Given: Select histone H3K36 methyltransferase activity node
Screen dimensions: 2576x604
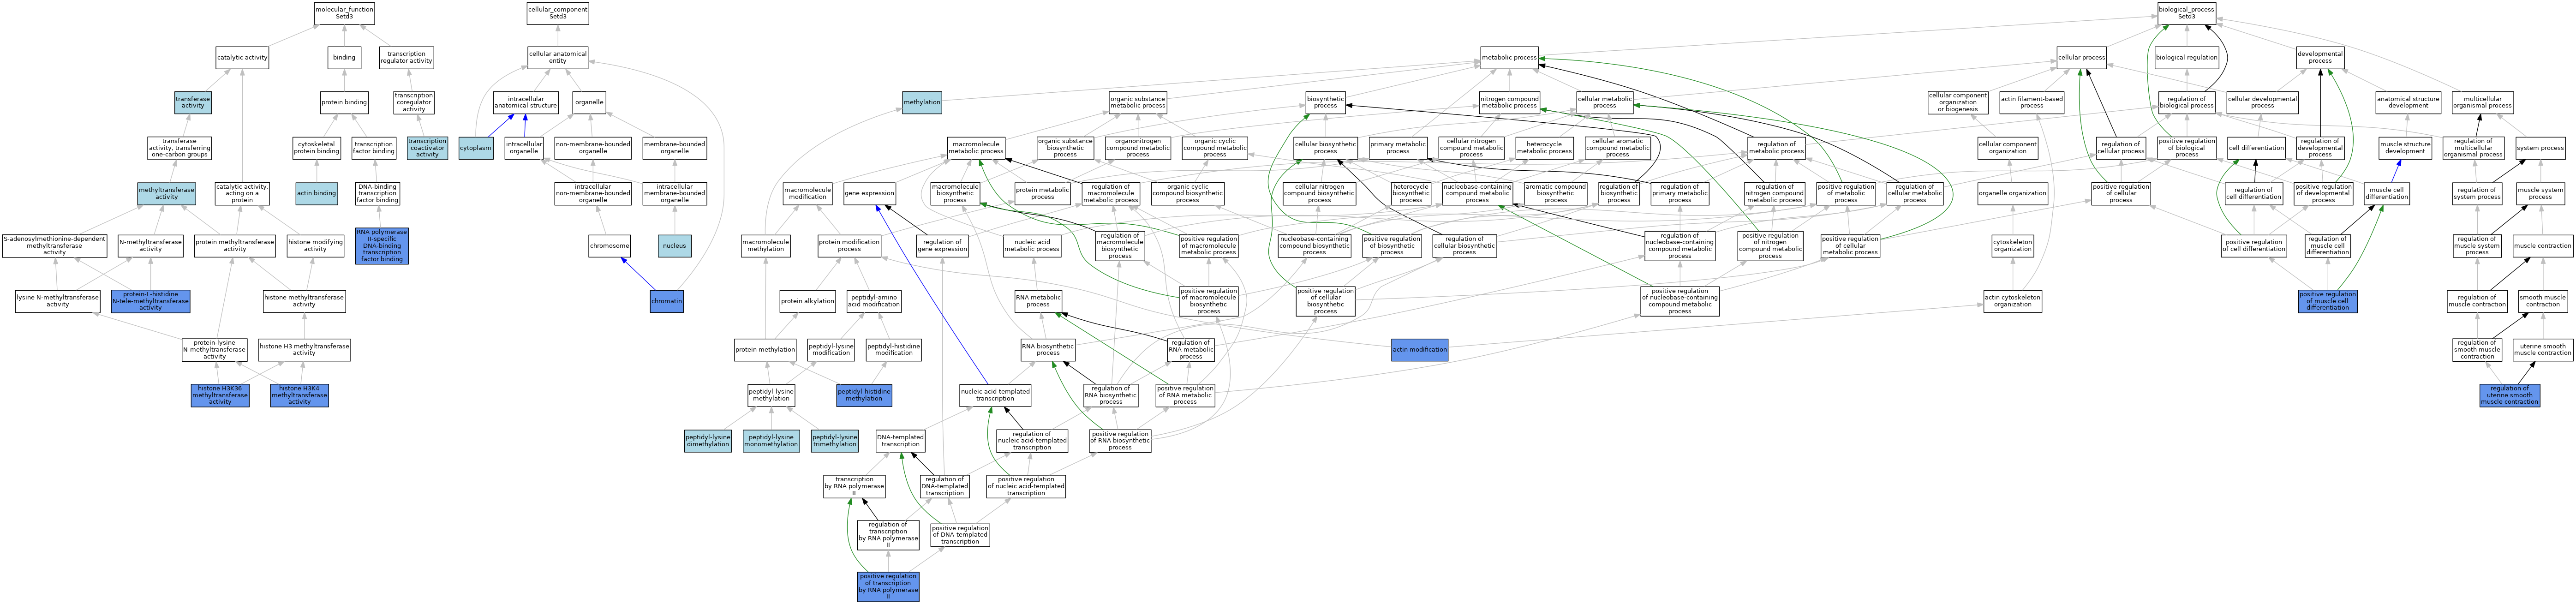Looking at the screenshot, I should click(x=220, y=395).
